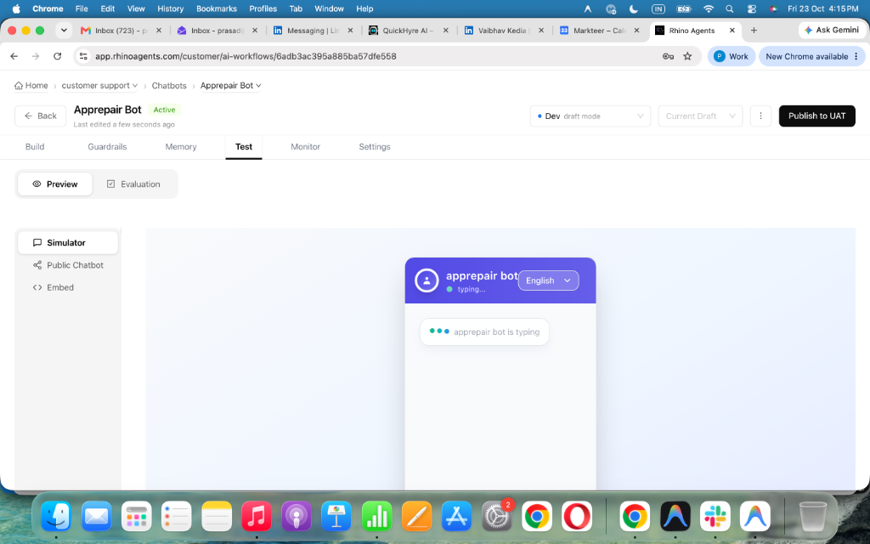Click Ask Gemini button
Viewport: 870px width, 544px height.
point(832,30)
